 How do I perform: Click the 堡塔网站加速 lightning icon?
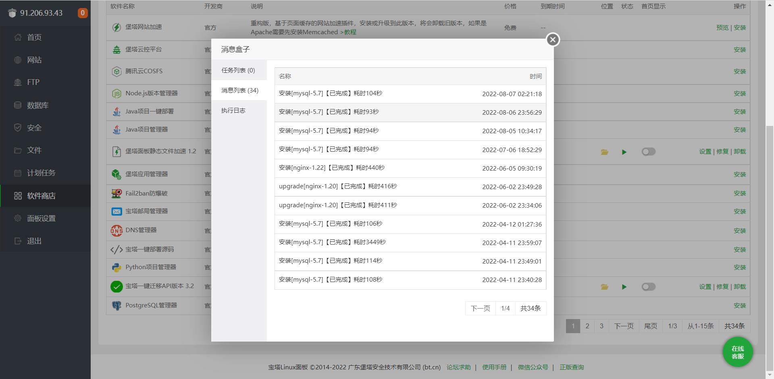tap(117, 27)
